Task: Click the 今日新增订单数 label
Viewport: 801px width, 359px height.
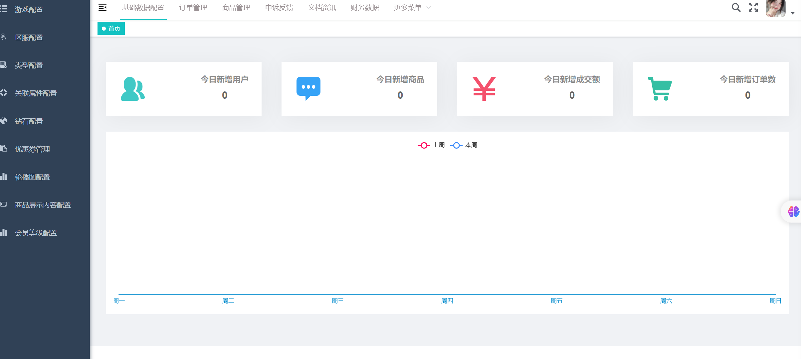Action: point(748,79)
